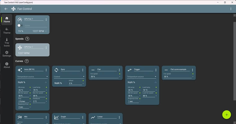This screenshot has height=124, width=236.
Task: Edit Flat curve example name field
Action: tap(180, 69)
